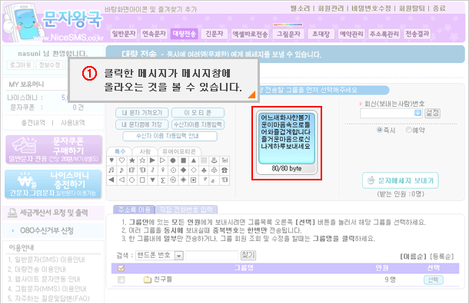Insert the outline heart symbol
Image resolution: width=469 pixels, height=304 pixels.
[x=121, y=160]
